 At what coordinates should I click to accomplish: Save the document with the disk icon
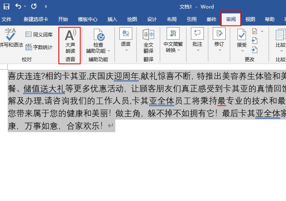coord(6,6)
